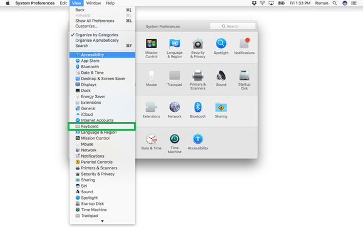This screenshot has width=363, height=227.
Task: Select Dock in the View menu
Action: [102, 91]
